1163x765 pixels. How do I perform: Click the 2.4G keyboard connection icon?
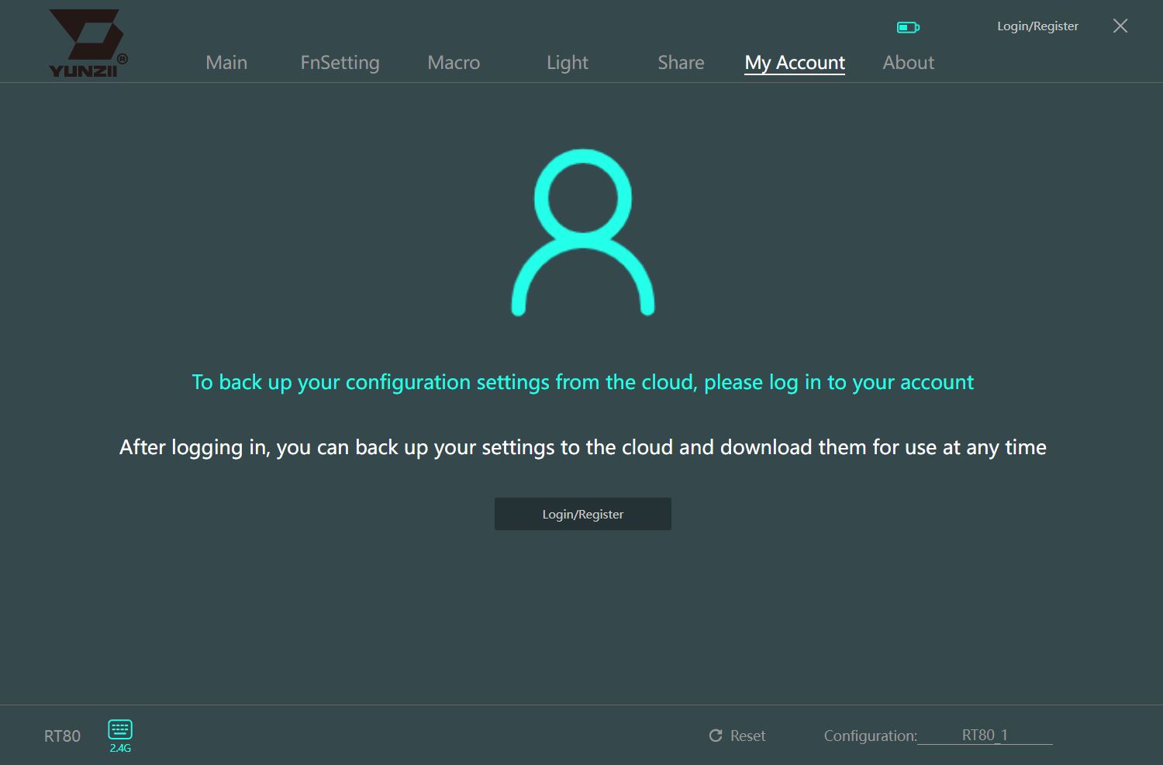pos(120,736)
